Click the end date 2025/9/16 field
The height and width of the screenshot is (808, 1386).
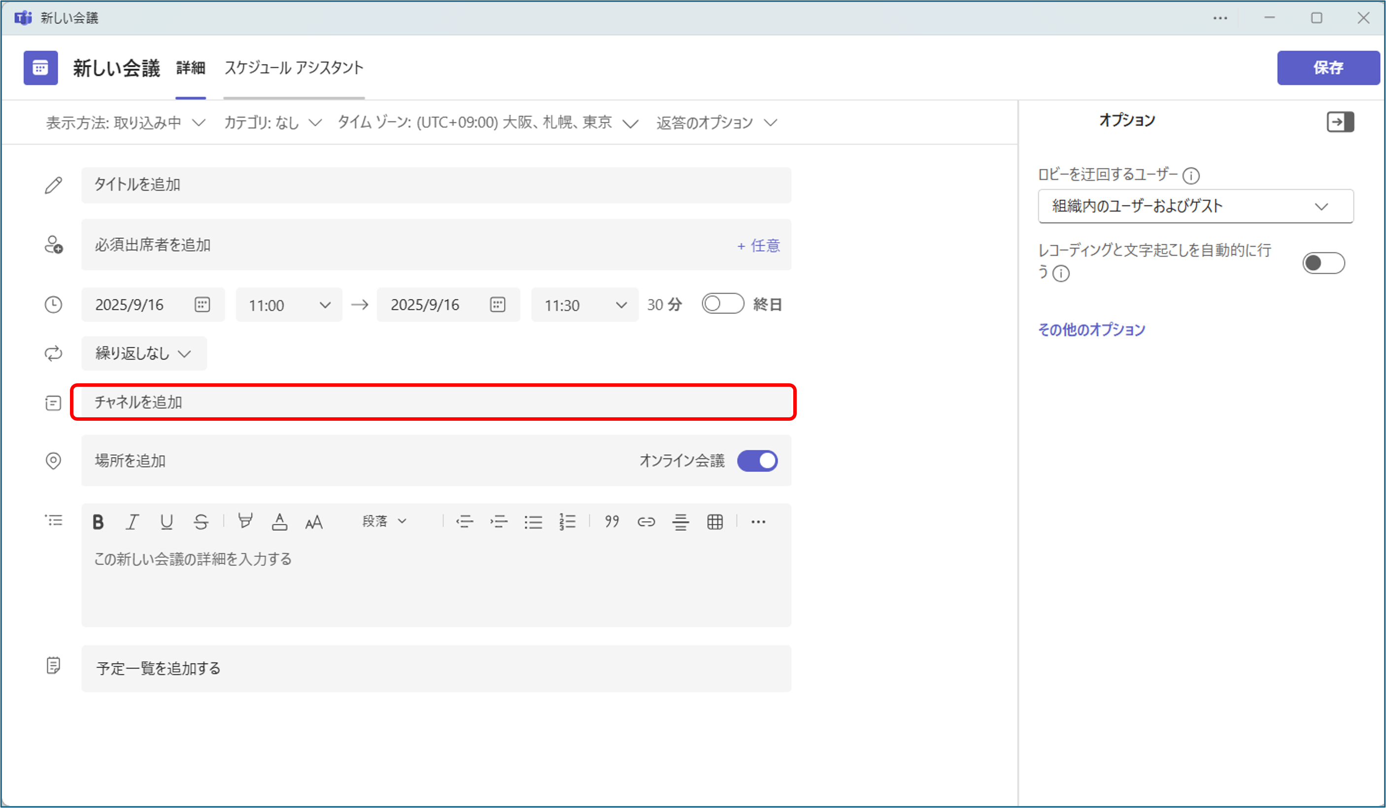(x=448, y=304)
